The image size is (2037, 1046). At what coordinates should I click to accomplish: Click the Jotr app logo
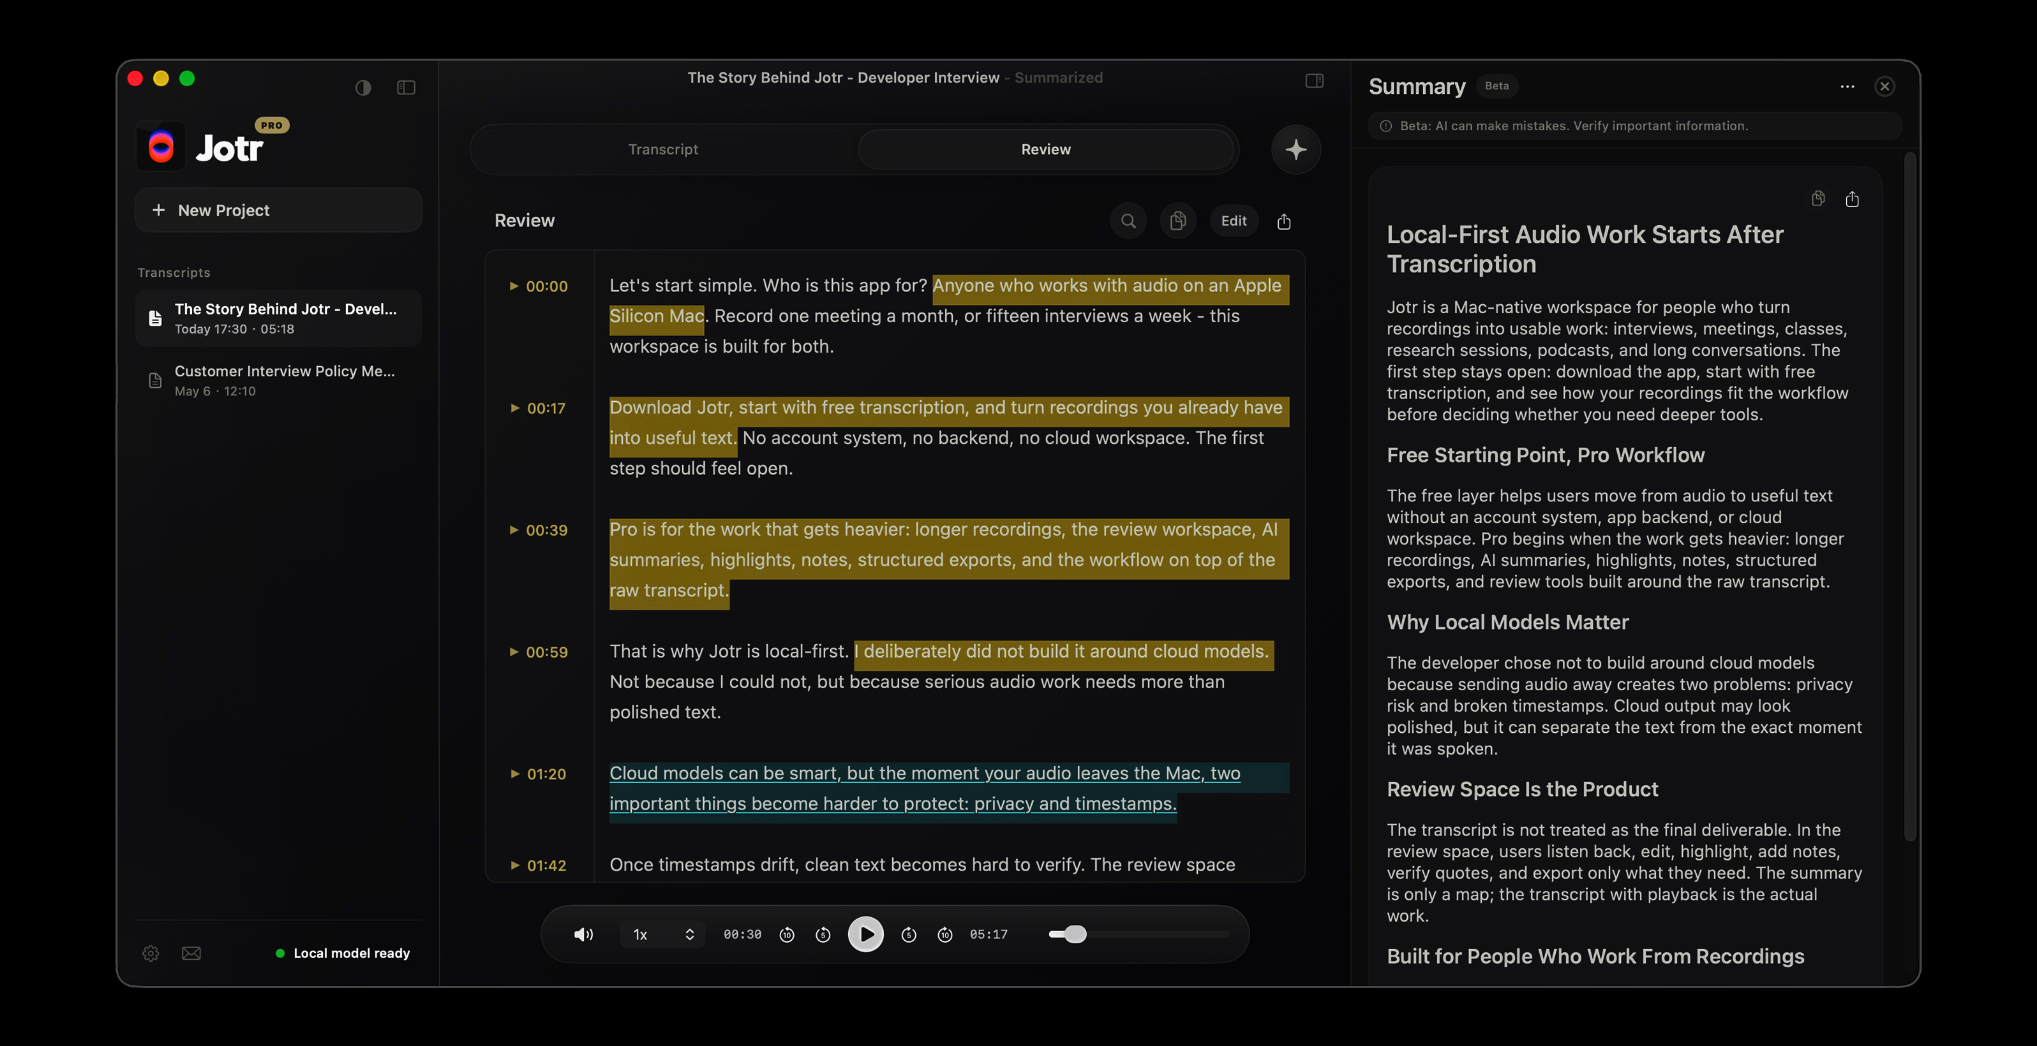[x=161, y=147]
